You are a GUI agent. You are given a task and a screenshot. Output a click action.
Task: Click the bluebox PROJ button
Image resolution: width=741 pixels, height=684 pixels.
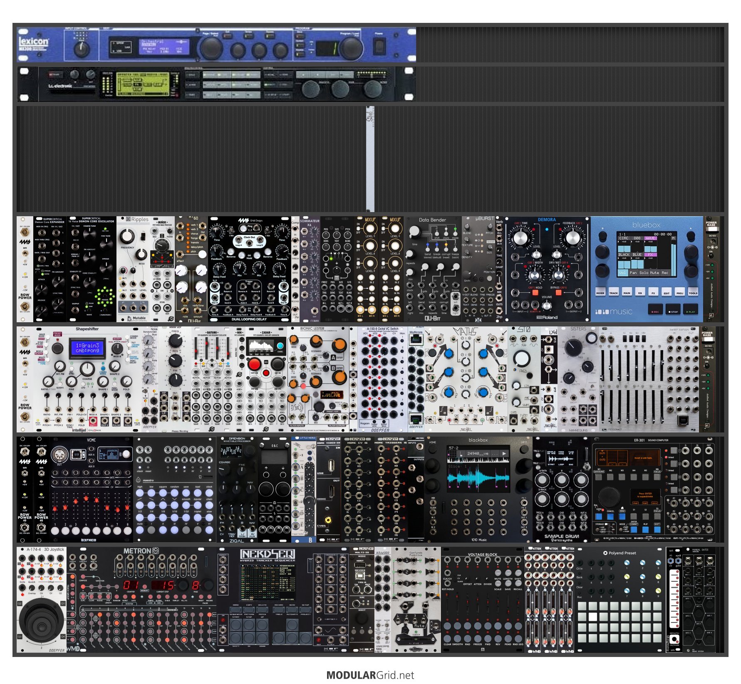click(x=680, y=291)
